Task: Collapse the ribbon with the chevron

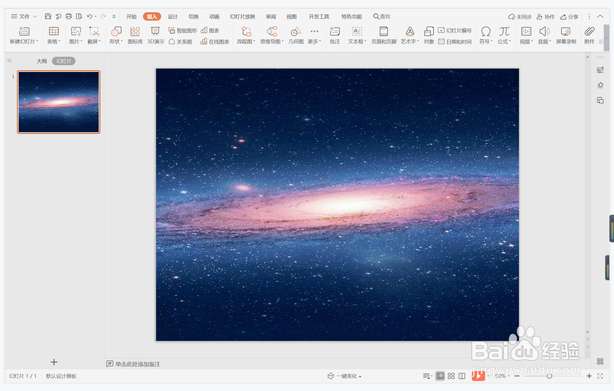Action: click(600, 16)
